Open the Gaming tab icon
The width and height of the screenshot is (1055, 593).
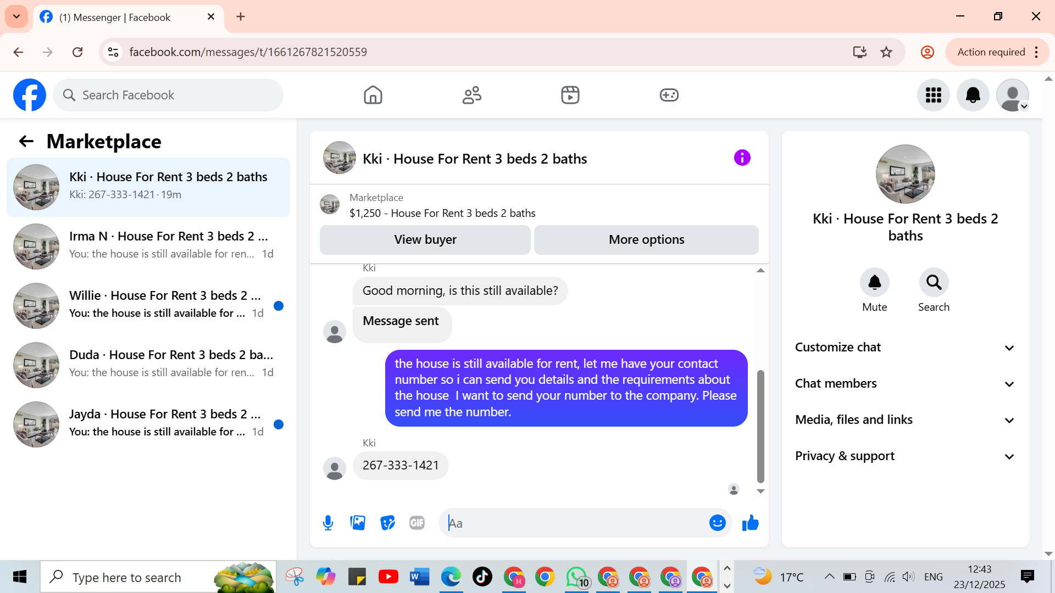pyautogui.click(x=669, y=95)
